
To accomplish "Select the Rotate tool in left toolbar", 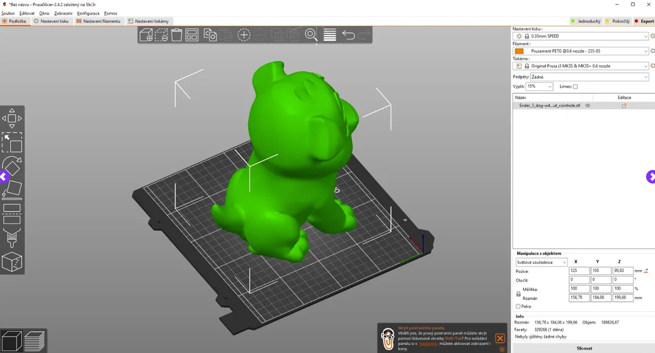I will 12,166.
